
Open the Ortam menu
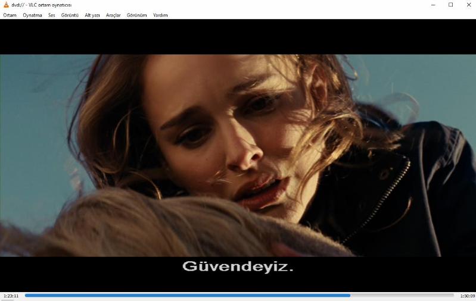click(10, 15)
